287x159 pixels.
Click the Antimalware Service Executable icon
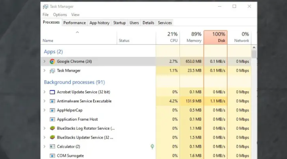[x=52, y=101]
